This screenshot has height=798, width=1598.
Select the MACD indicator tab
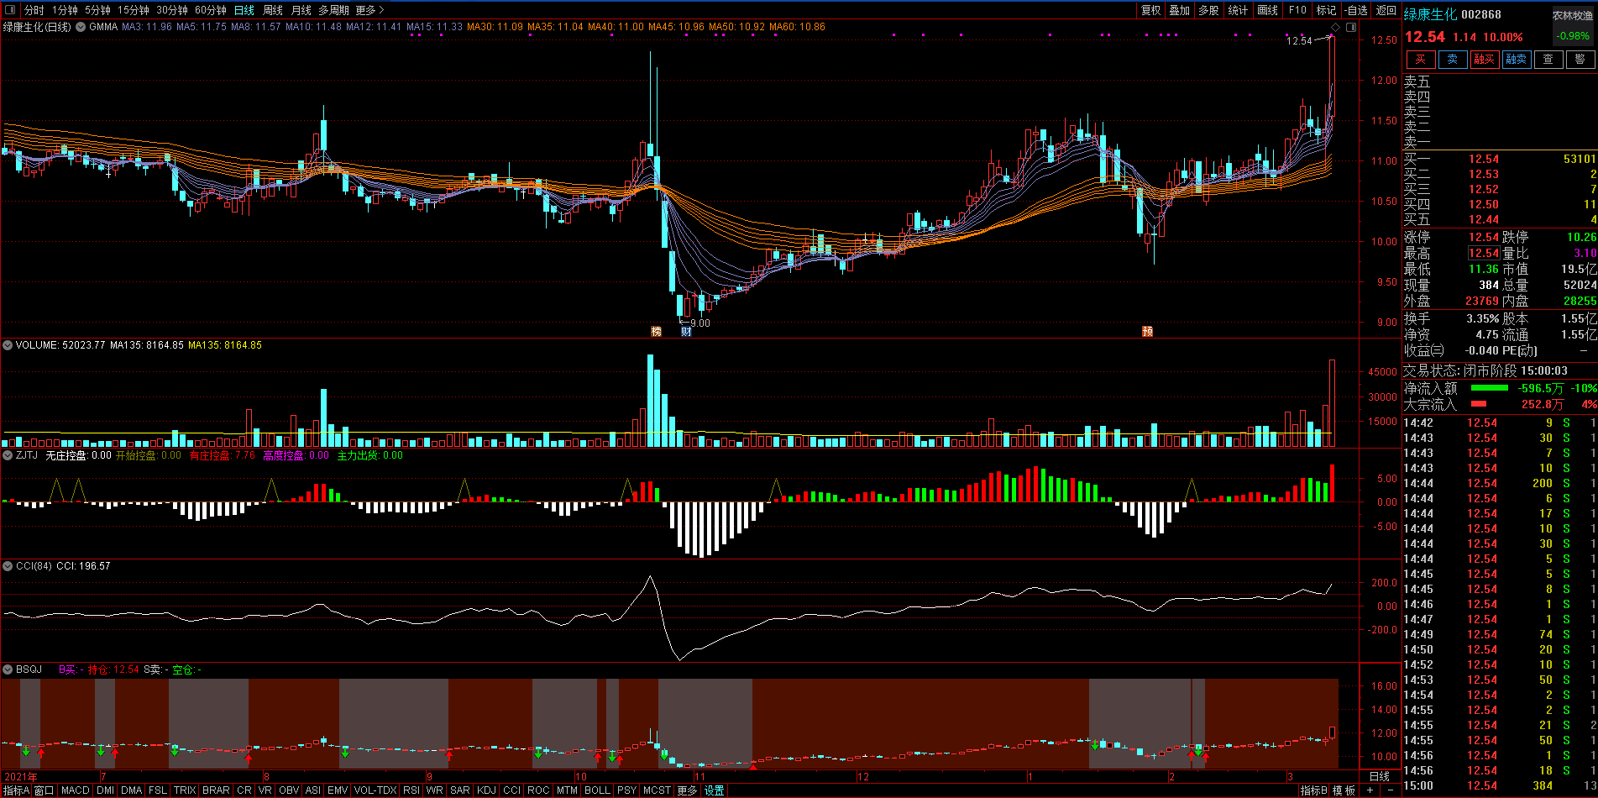pyautogui.click(x=75, y=790)
